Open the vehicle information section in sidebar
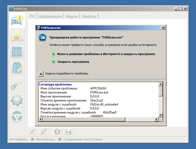The image size is (196, 149). tap(17, 20)
